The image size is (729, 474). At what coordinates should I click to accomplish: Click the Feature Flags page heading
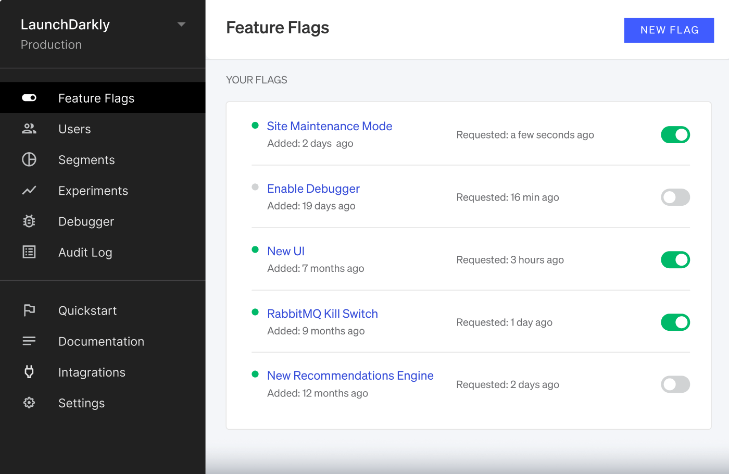coord(278,28)
